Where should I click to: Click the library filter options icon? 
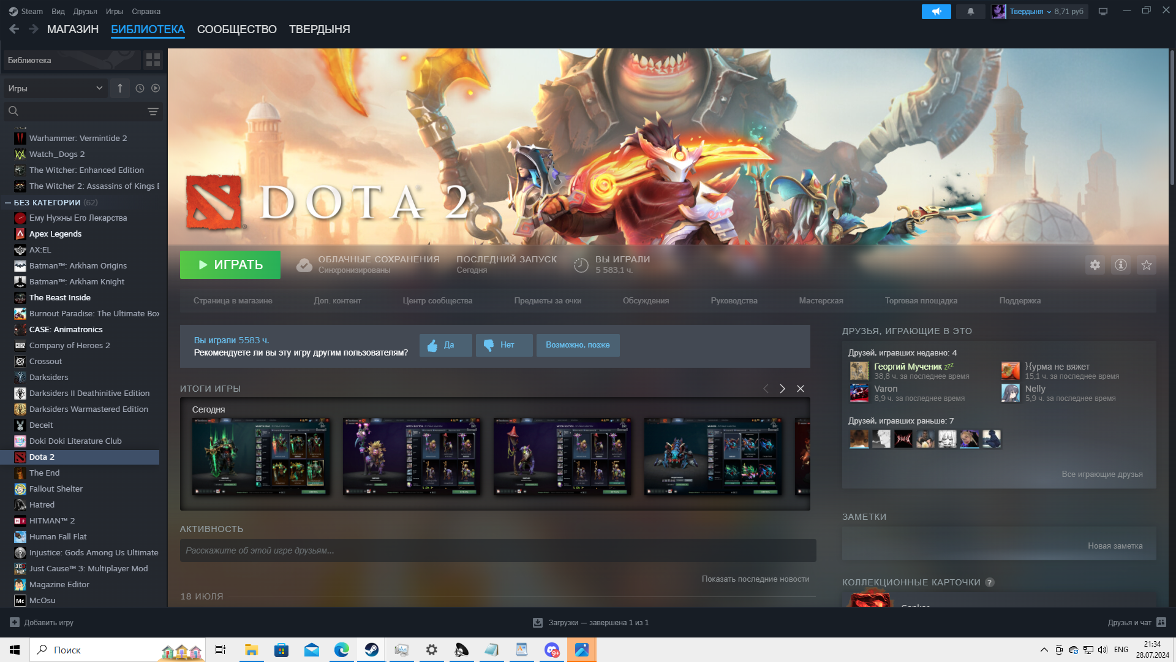click(153, 112)
